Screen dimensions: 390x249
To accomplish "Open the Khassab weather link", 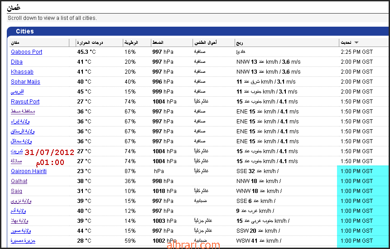I will tap(22, 72).
